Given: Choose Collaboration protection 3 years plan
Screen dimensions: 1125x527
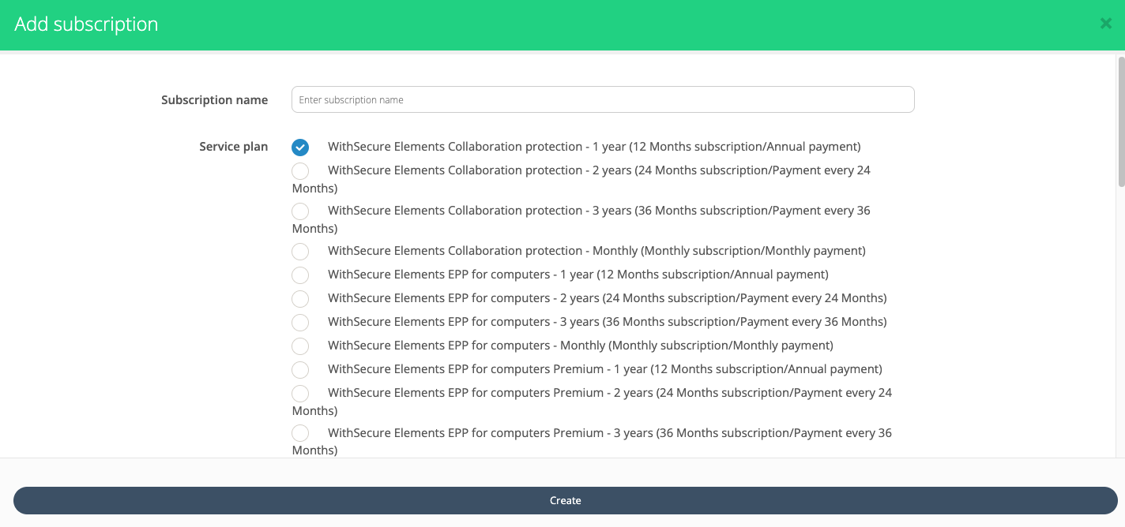Looking at the screenshot, I should [300, 211].
